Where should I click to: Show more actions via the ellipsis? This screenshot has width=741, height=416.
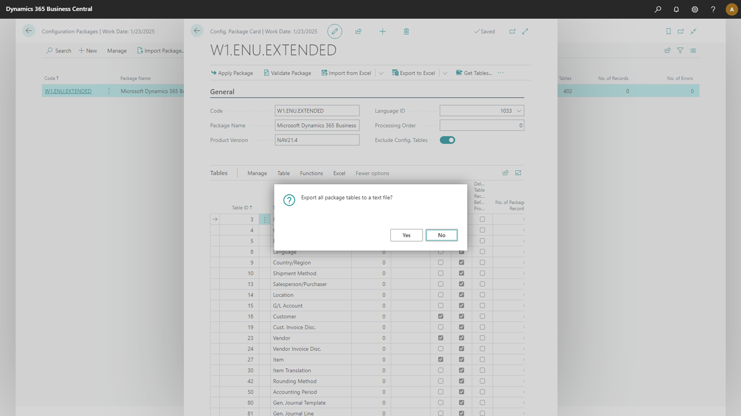click(x=501, y=73)
